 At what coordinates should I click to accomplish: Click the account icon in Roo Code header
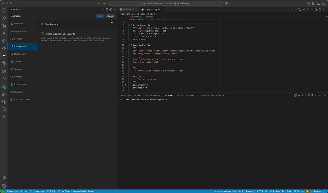click(x=111, y=9)
